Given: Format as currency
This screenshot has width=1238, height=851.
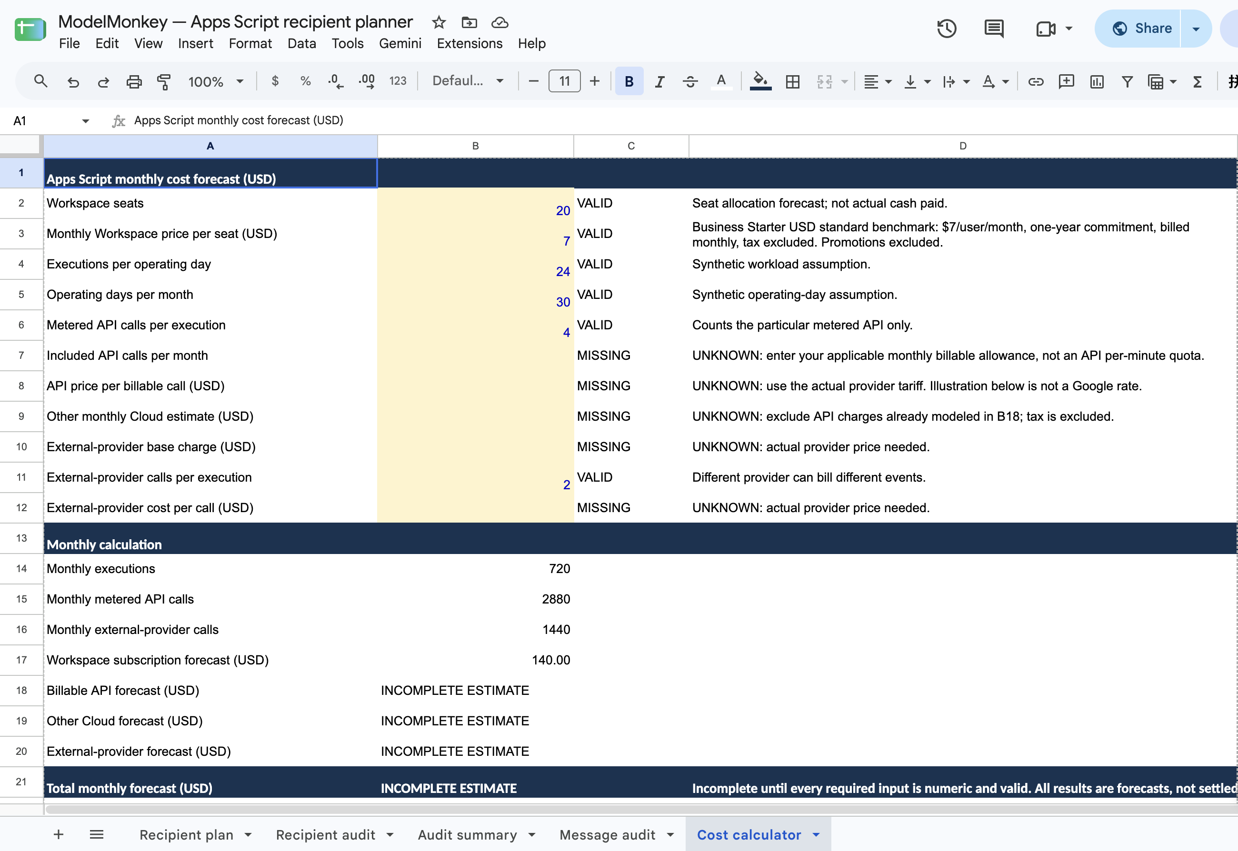Looking at the screenshot, I should pos(275,81).
